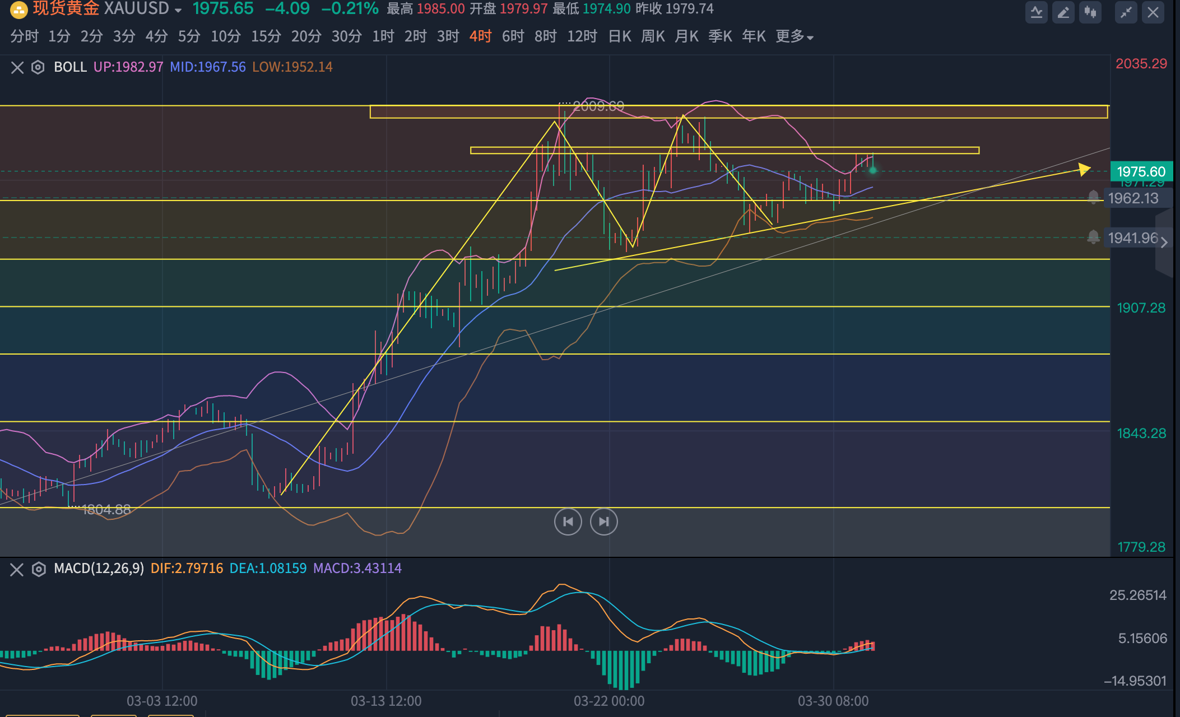Image resolution: width=1180 pixels, height=717 pixels.
Task: Open the indicators icon in top toolbar
Action: pos(1036,12)
